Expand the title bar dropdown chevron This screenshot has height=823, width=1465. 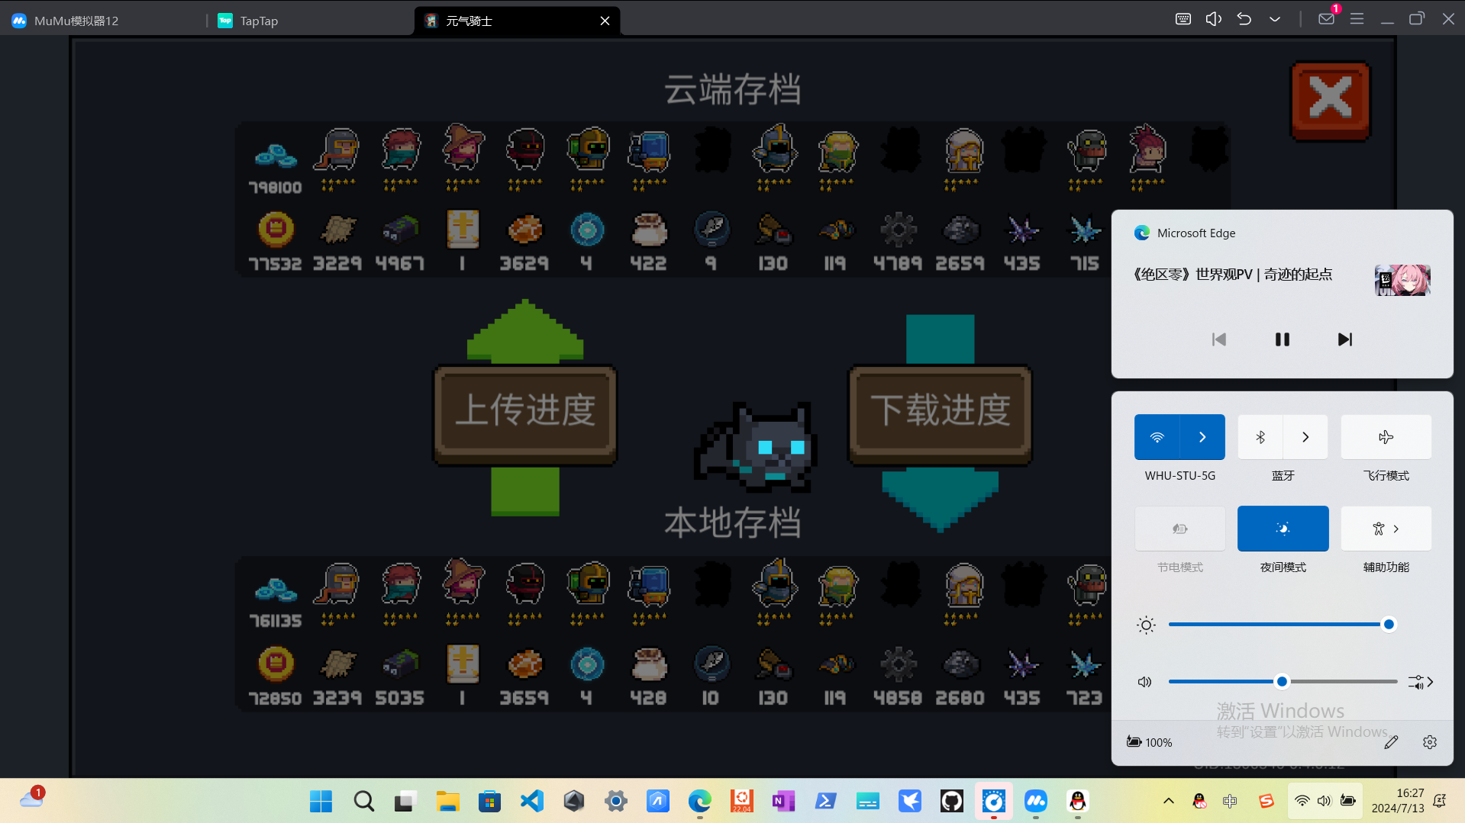click(x=1274, y=19)
